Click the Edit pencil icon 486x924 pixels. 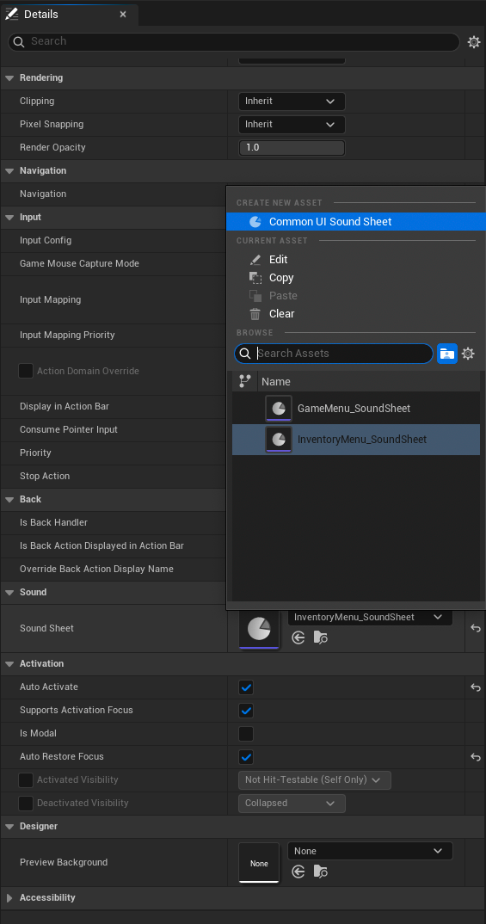(x=255, y=259)
